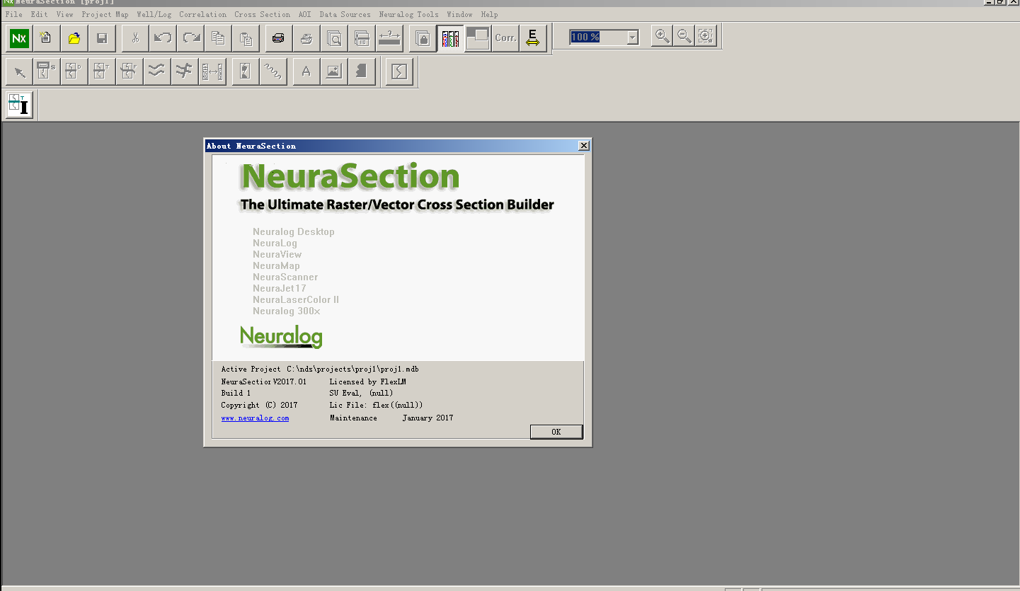Open the www.neuralog.com link
Image resolution: width=1020 pixels, height=591 pixels.
(x=255, y=418)
